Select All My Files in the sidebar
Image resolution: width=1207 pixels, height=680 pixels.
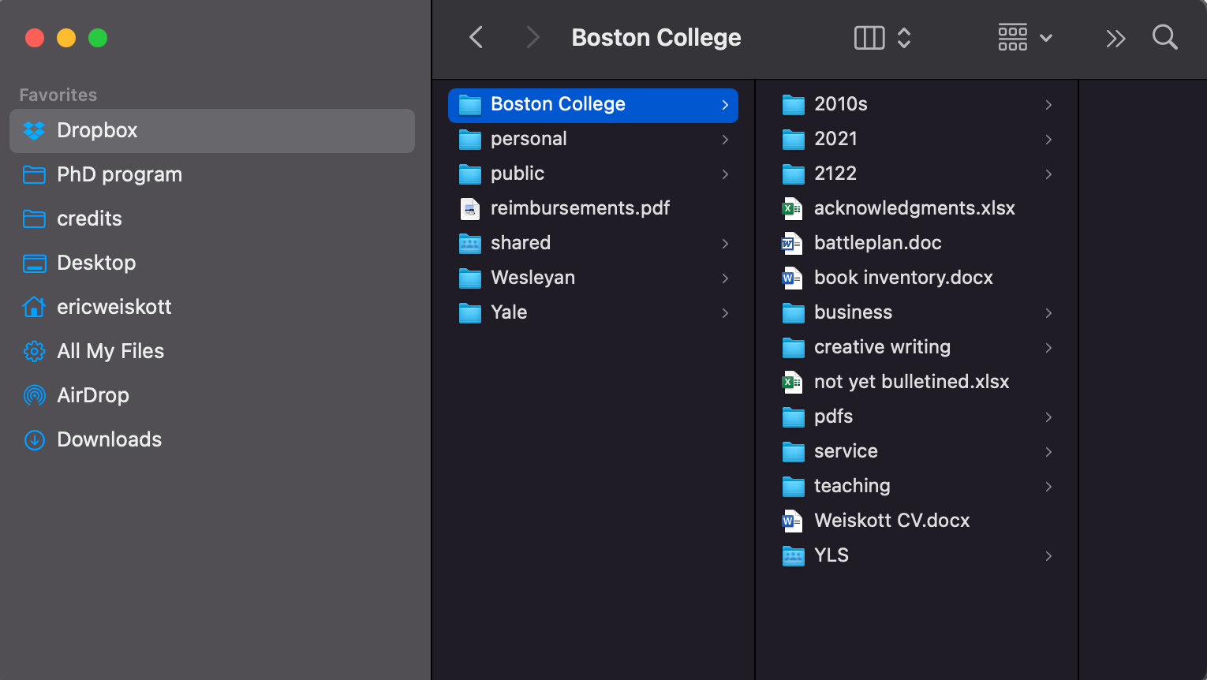point(212,351)
